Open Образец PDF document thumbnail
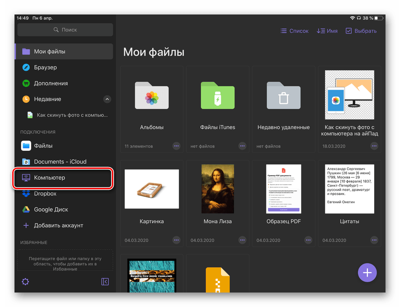The height and width of the screenshot is (307, 400). (x=284, y=189)
